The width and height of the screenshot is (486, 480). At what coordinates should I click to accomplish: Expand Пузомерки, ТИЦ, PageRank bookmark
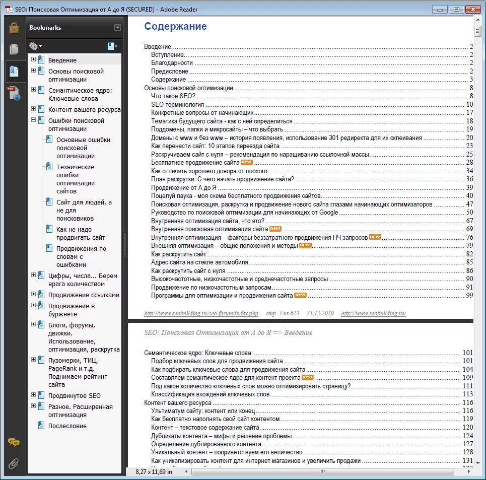click(x=33, y=360)
